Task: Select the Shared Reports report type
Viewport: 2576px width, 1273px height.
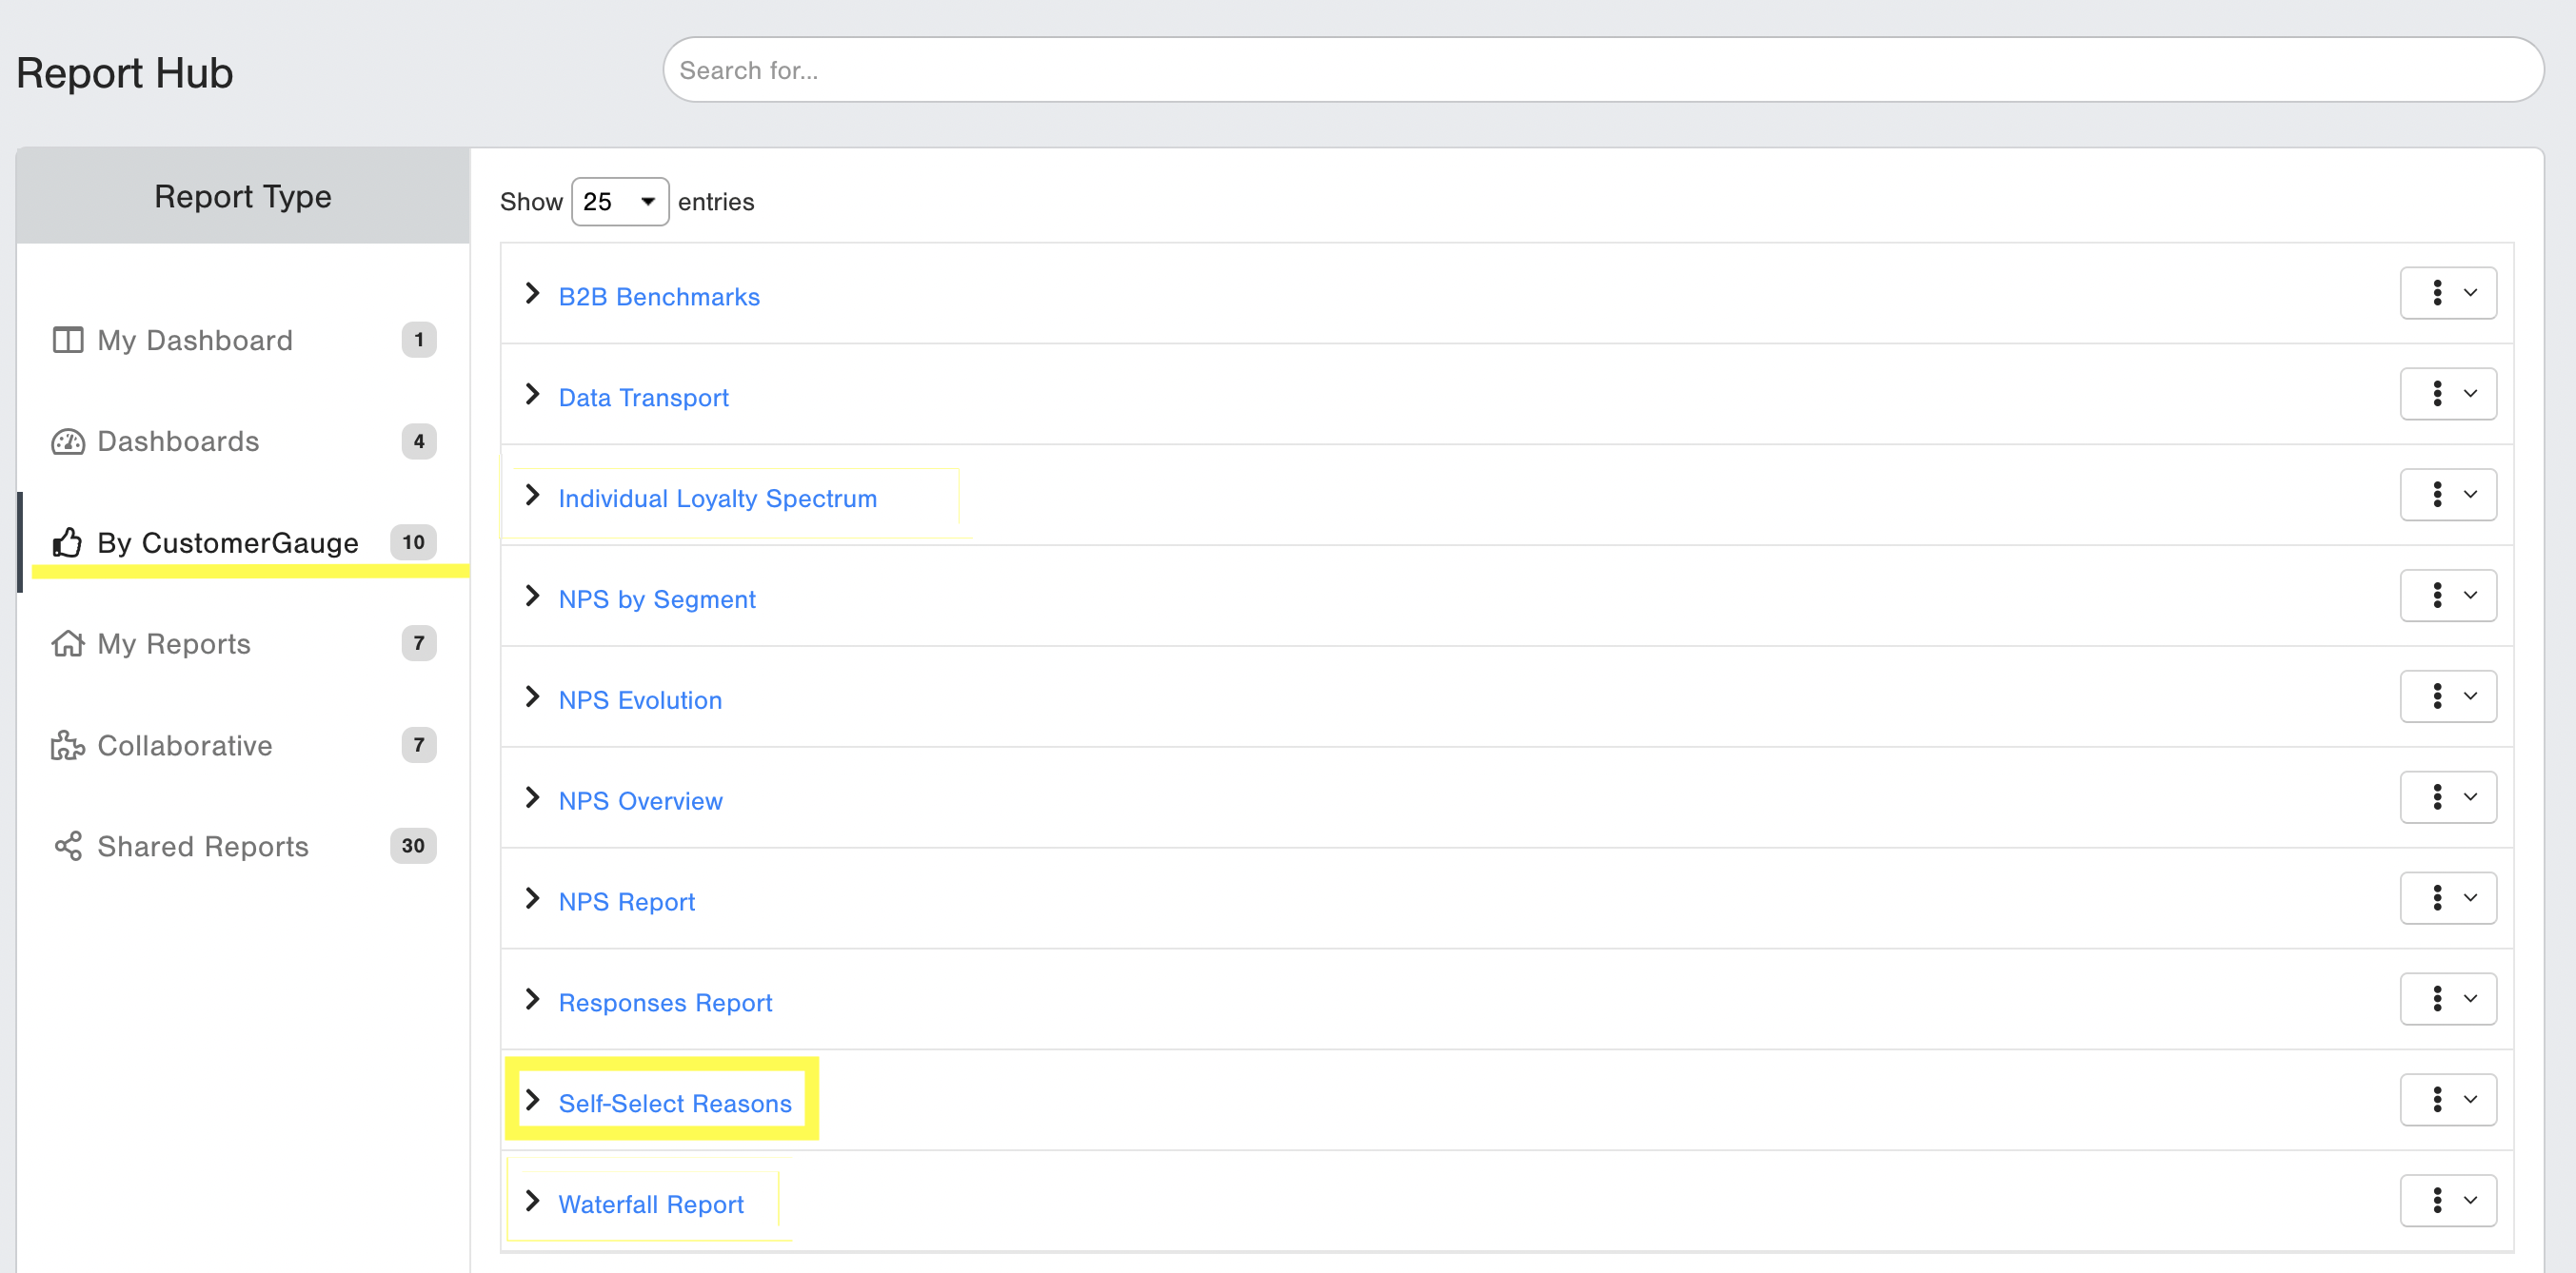Action: click(203, 845)
